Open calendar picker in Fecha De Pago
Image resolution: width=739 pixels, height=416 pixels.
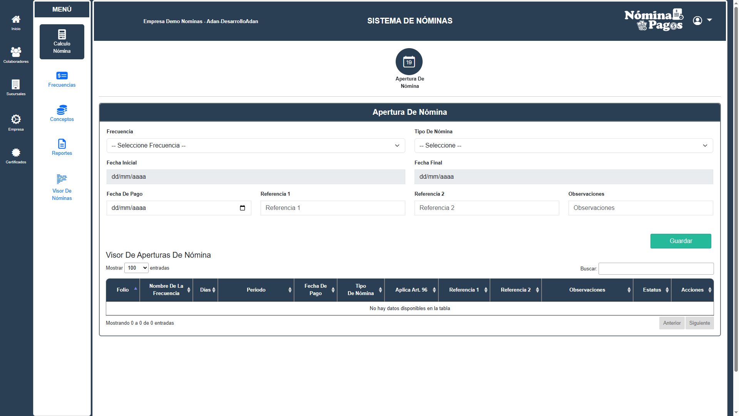click(x=242, y=208)
